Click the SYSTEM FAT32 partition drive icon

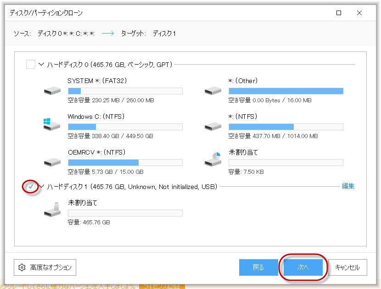(x=52, y=91)
